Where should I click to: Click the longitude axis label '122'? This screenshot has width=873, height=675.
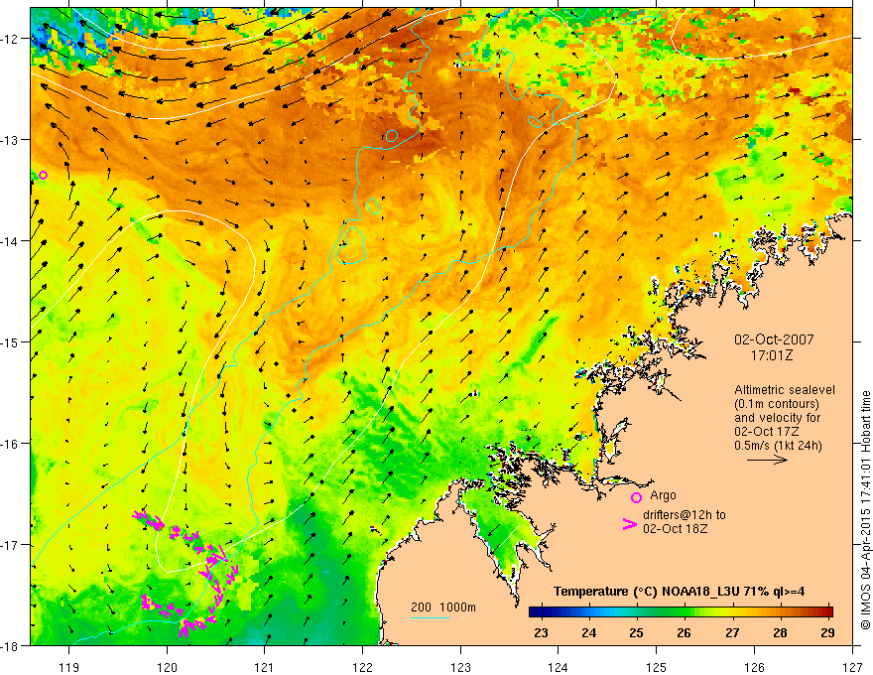pyautogui.click(x=362, y=667)
